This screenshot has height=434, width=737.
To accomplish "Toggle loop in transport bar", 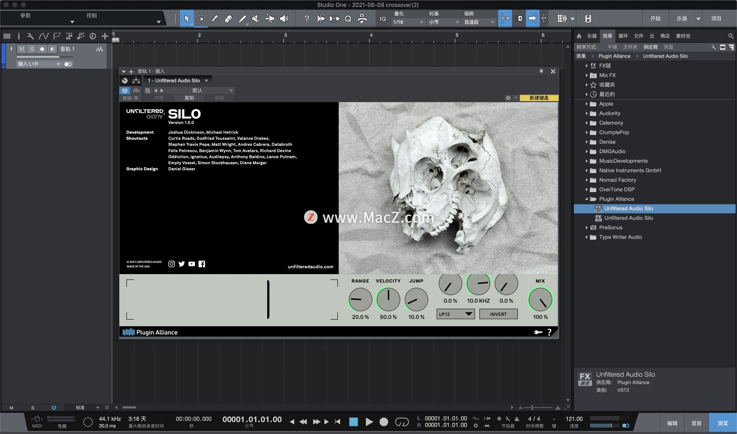I will pyautogui.click(x=402, y=422).
